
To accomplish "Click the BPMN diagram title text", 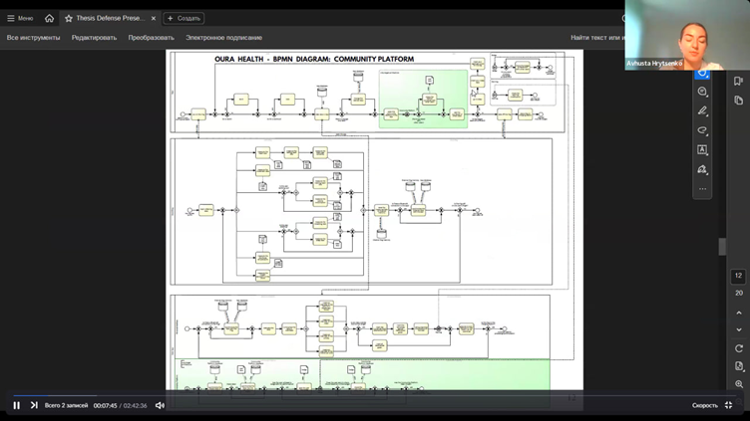I will point(314,59).
